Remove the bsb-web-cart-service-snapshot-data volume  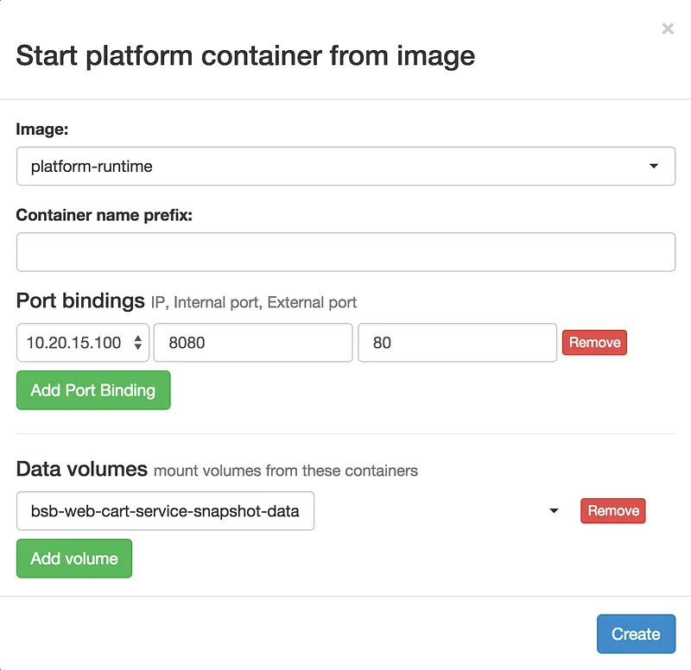(613, 511)
